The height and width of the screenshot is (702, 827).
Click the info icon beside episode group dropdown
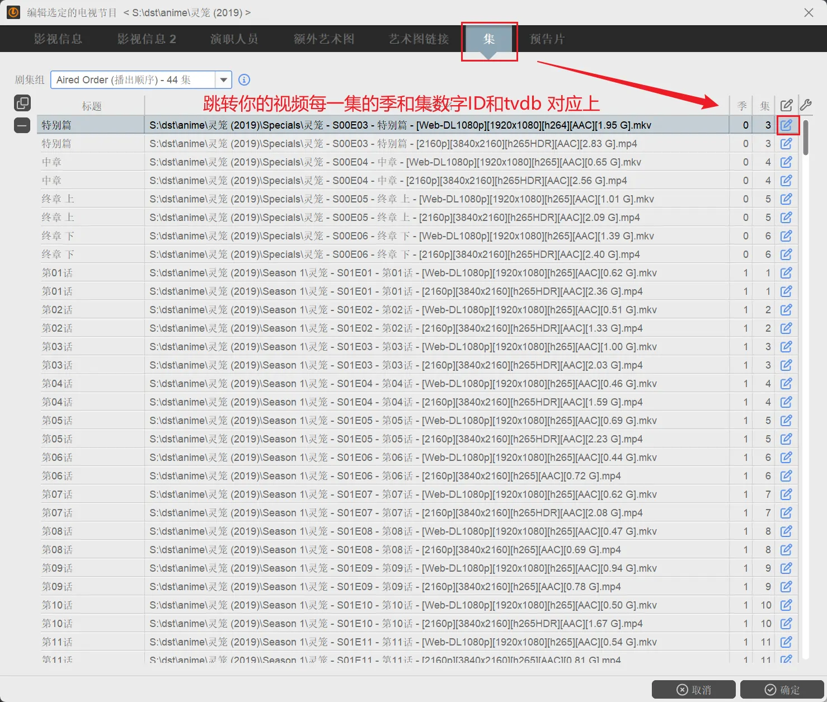click(244, 79)
